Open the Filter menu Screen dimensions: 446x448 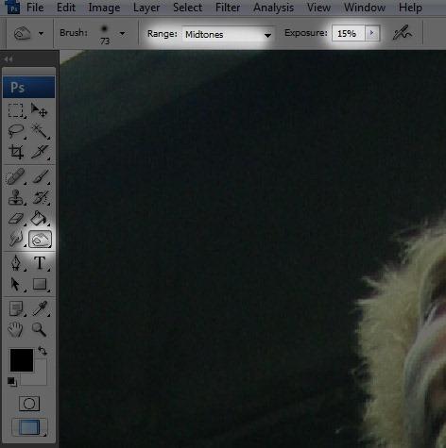click(228, 8)
